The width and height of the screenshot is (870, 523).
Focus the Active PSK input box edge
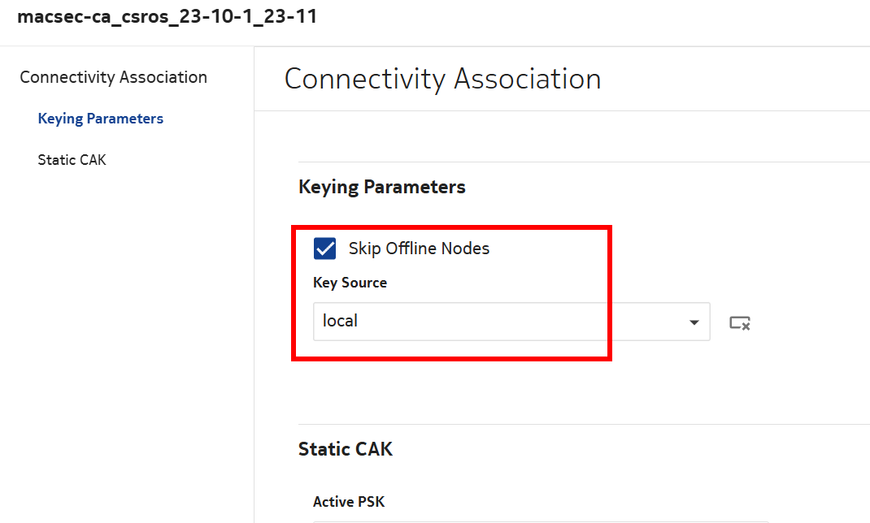537,521
